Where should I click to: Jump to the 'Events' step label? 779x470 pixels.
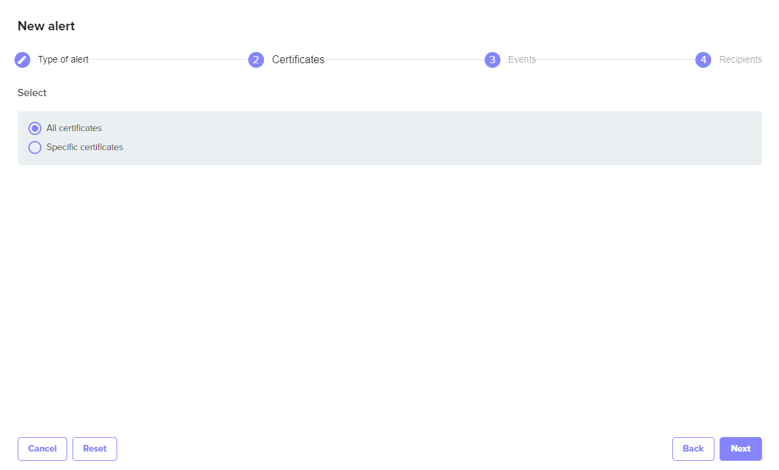click(x=522, y=60)
